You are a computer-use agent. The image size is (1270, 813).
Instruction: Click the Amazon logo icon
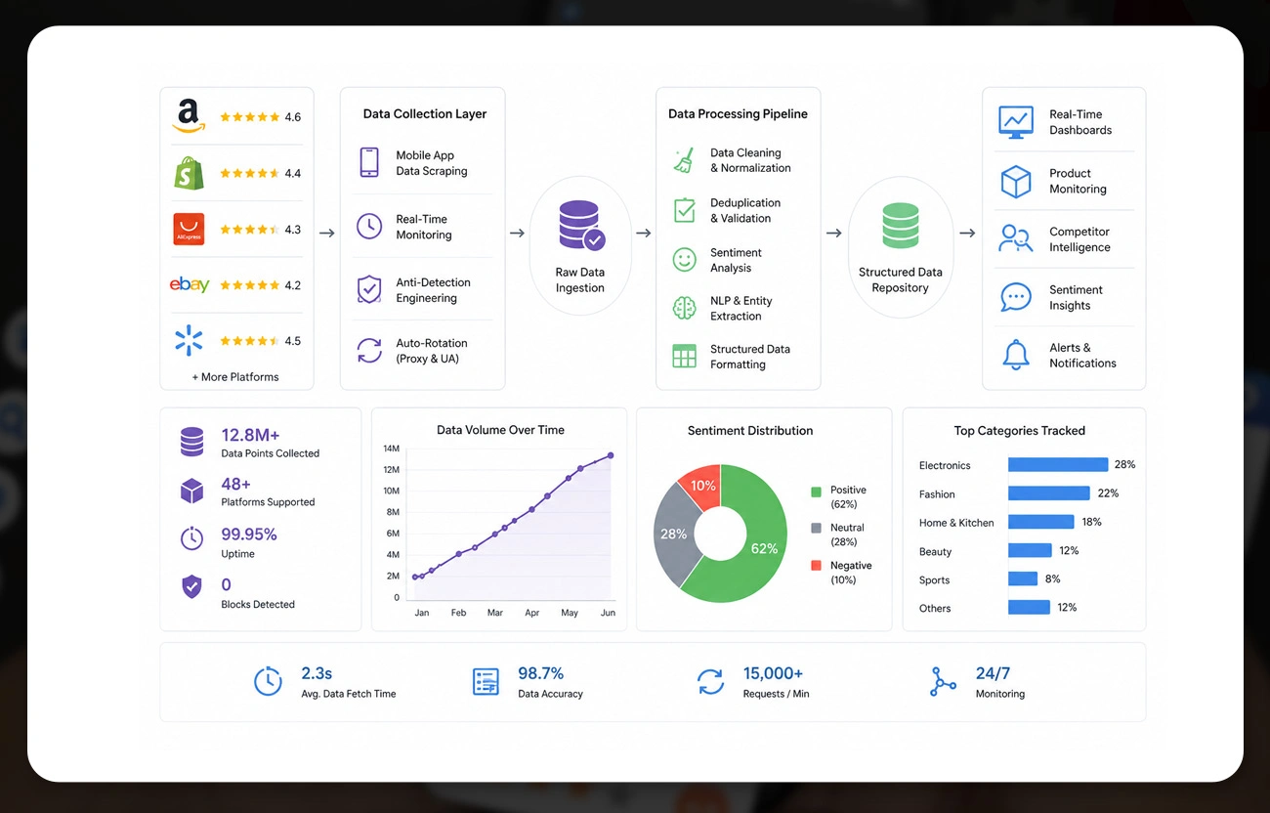[x=189, y=115]
